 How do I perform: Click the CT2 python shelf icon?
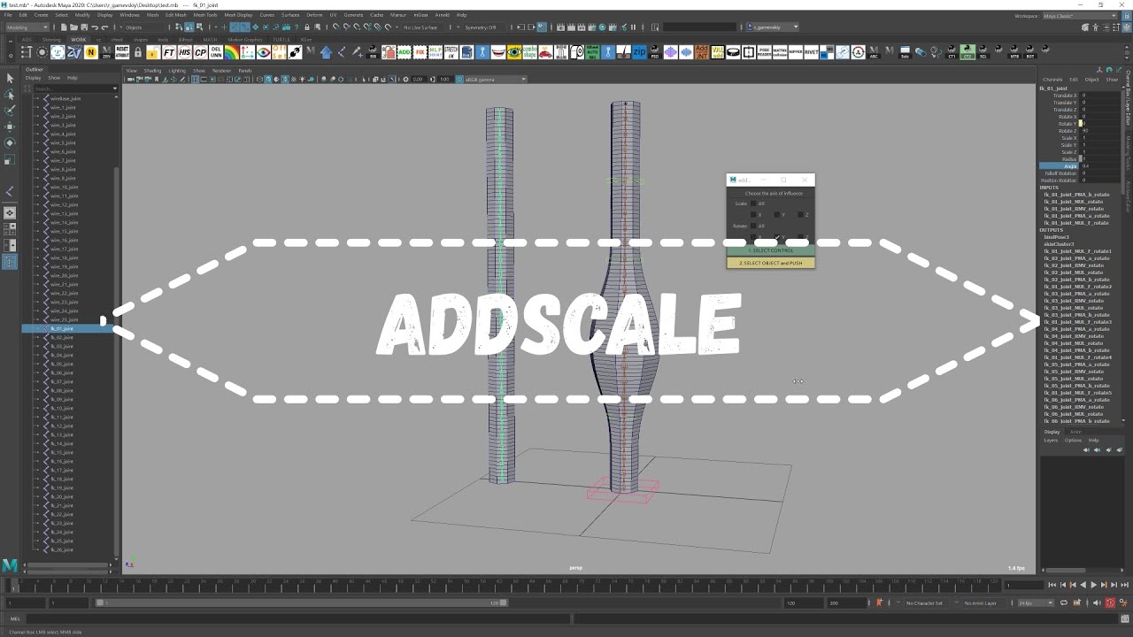967,52
